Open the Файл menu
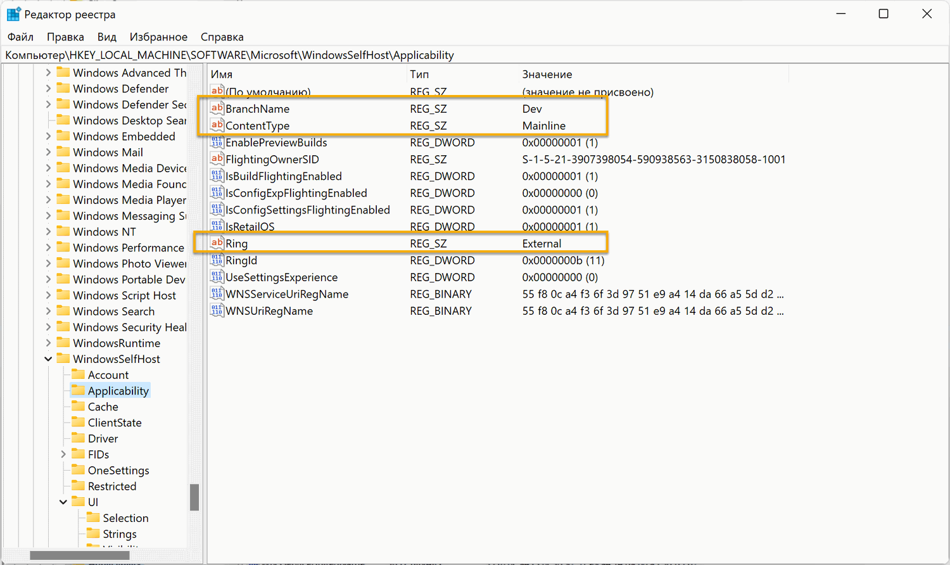 [20, 37]
